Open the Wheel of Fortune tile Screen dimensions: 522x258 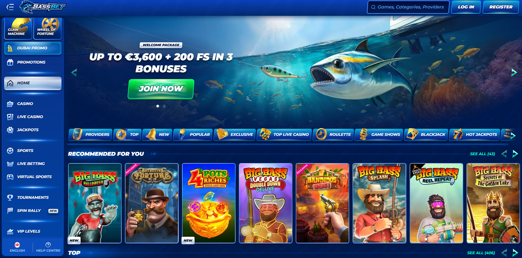[47, 28]
